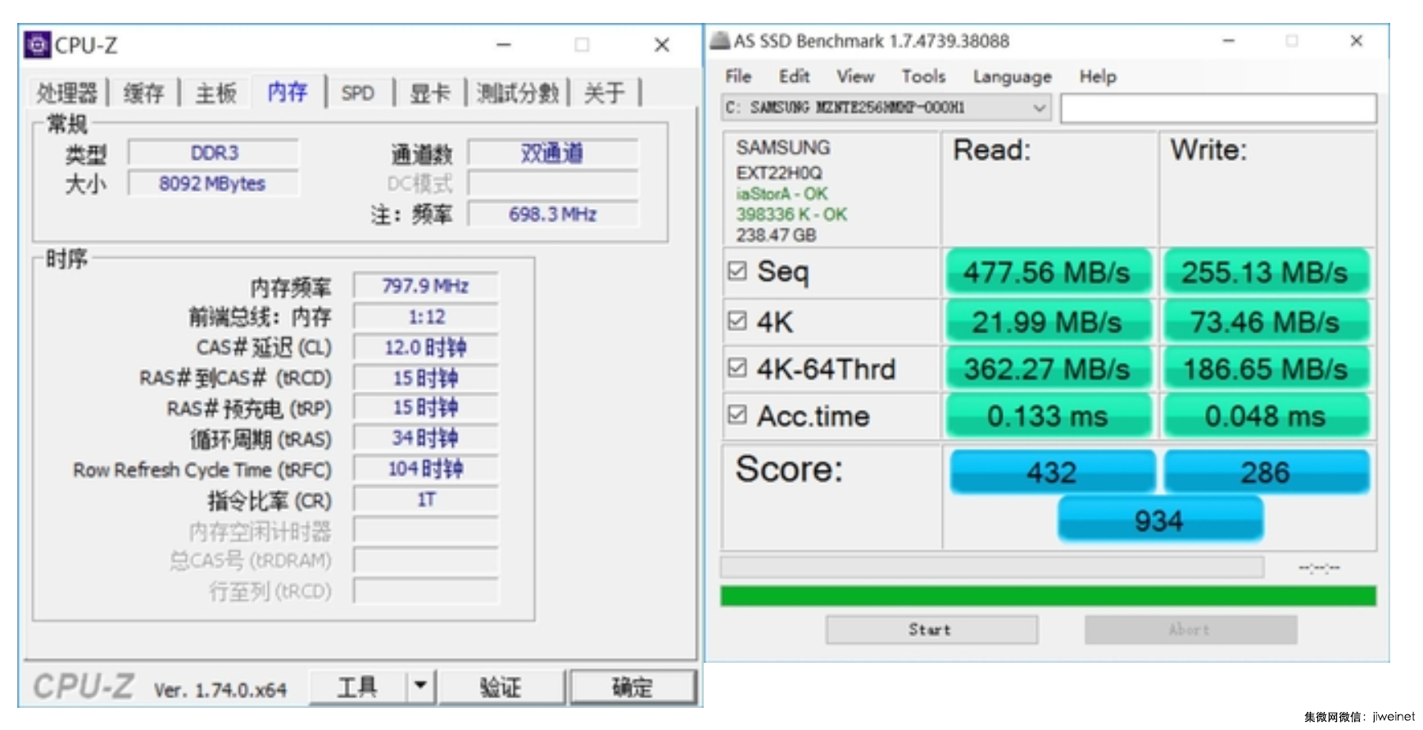
Task: Toggle the 4K-64Thrd test checkbox
Action: 737,368
